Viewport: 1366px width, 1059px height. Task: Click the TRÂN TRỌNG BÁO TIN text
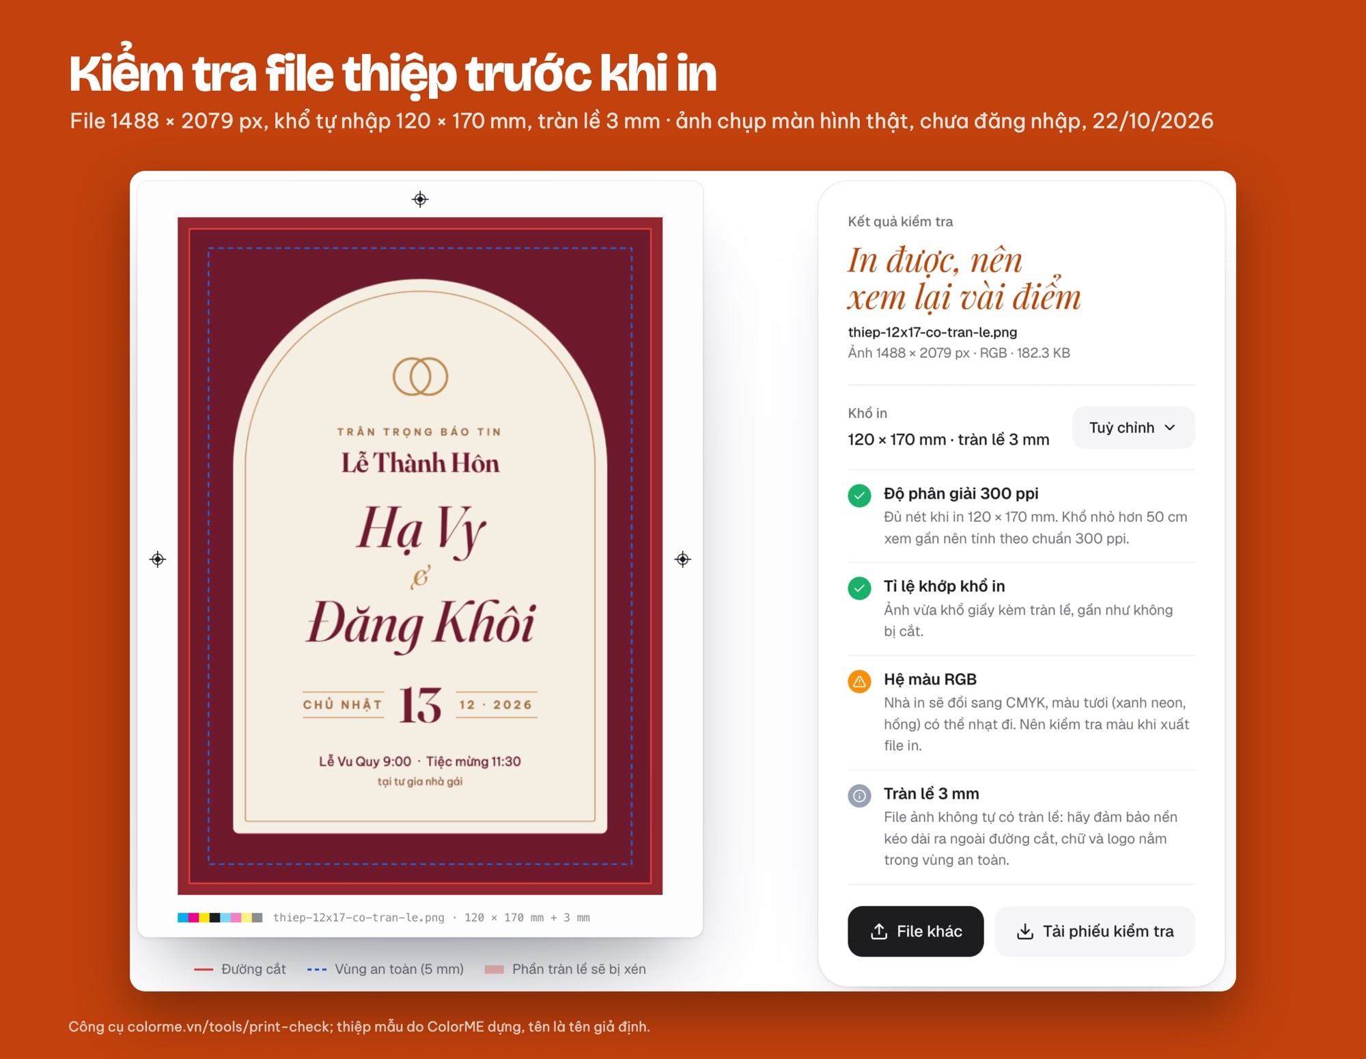click(x=420, y=432)
